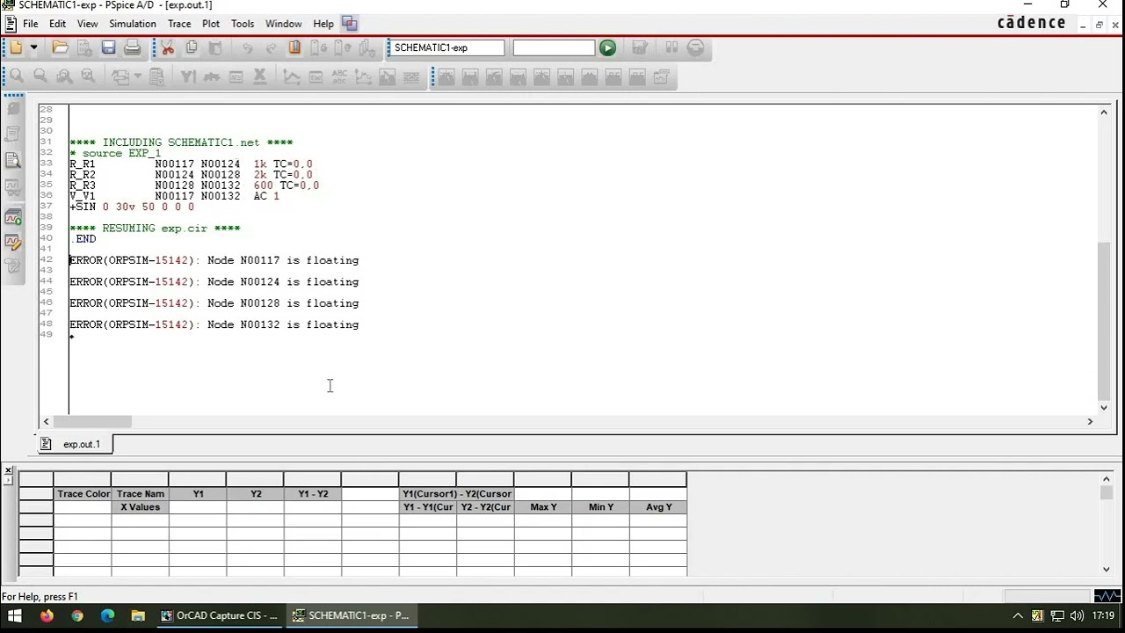The width and height of the screenshot is (1125, 633).
Task: Click the horizontal scrollbar left arrow
Action: [x=47, y=422]
